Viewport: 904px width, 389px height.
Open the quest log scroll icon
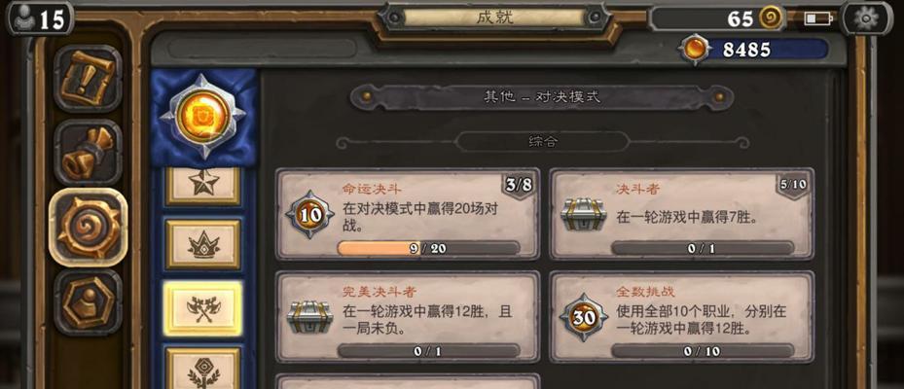point(88,79)
